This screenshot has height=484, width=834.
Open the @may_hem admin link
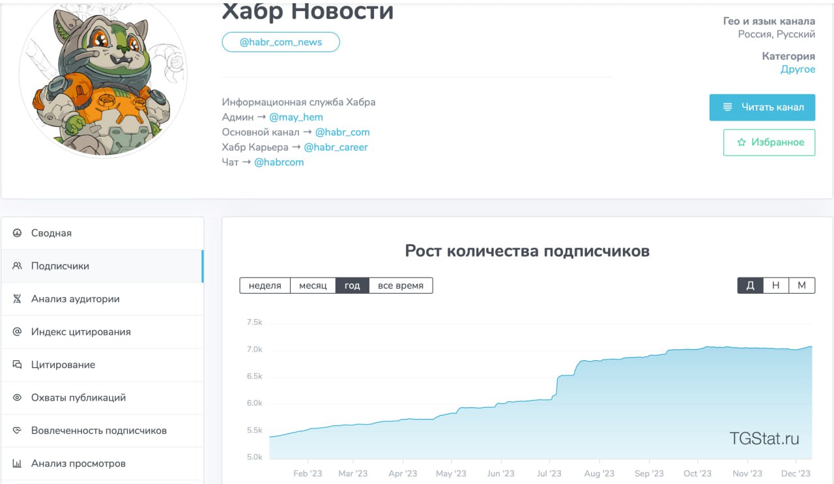296,117
